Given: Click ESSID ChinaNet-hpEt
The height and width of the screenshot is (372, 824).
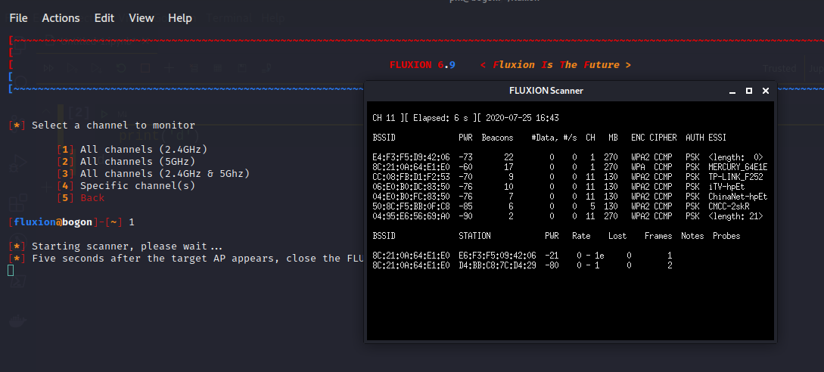Looking at the screenshot, I should pos(738,197).
